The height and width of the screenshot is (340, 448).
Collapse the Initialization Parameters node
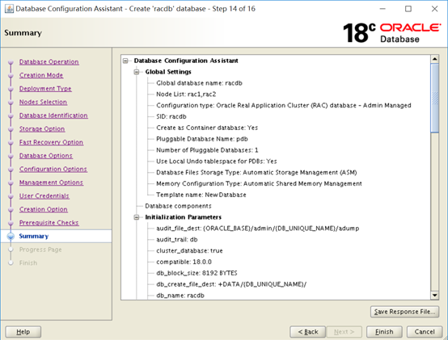(137, 217)
